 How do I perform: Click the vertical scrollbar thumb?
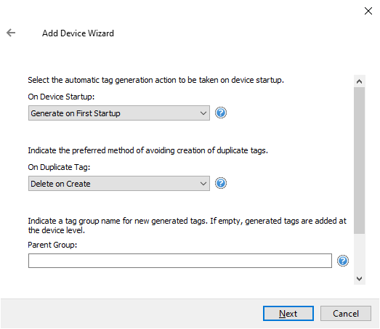pyautogui.click(x=359, y=161)
